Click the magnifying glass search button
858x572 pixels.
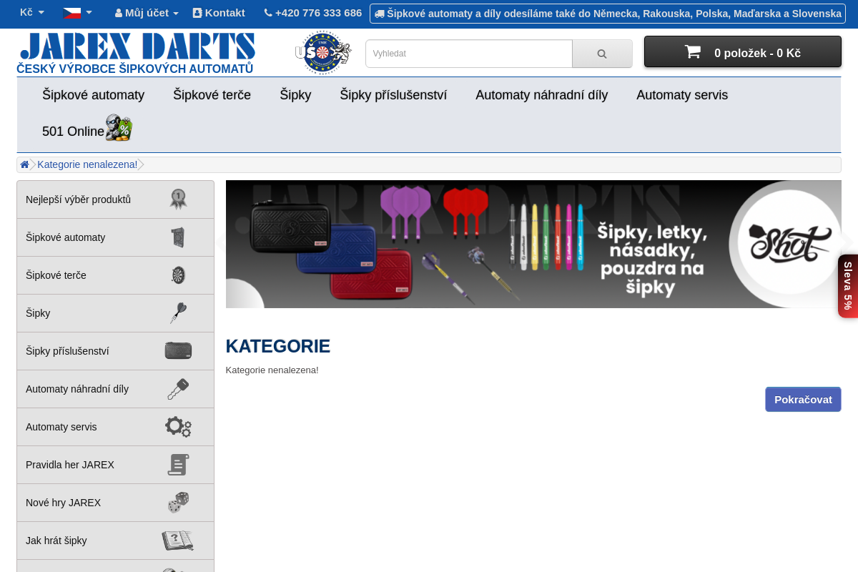pos(602,54)
